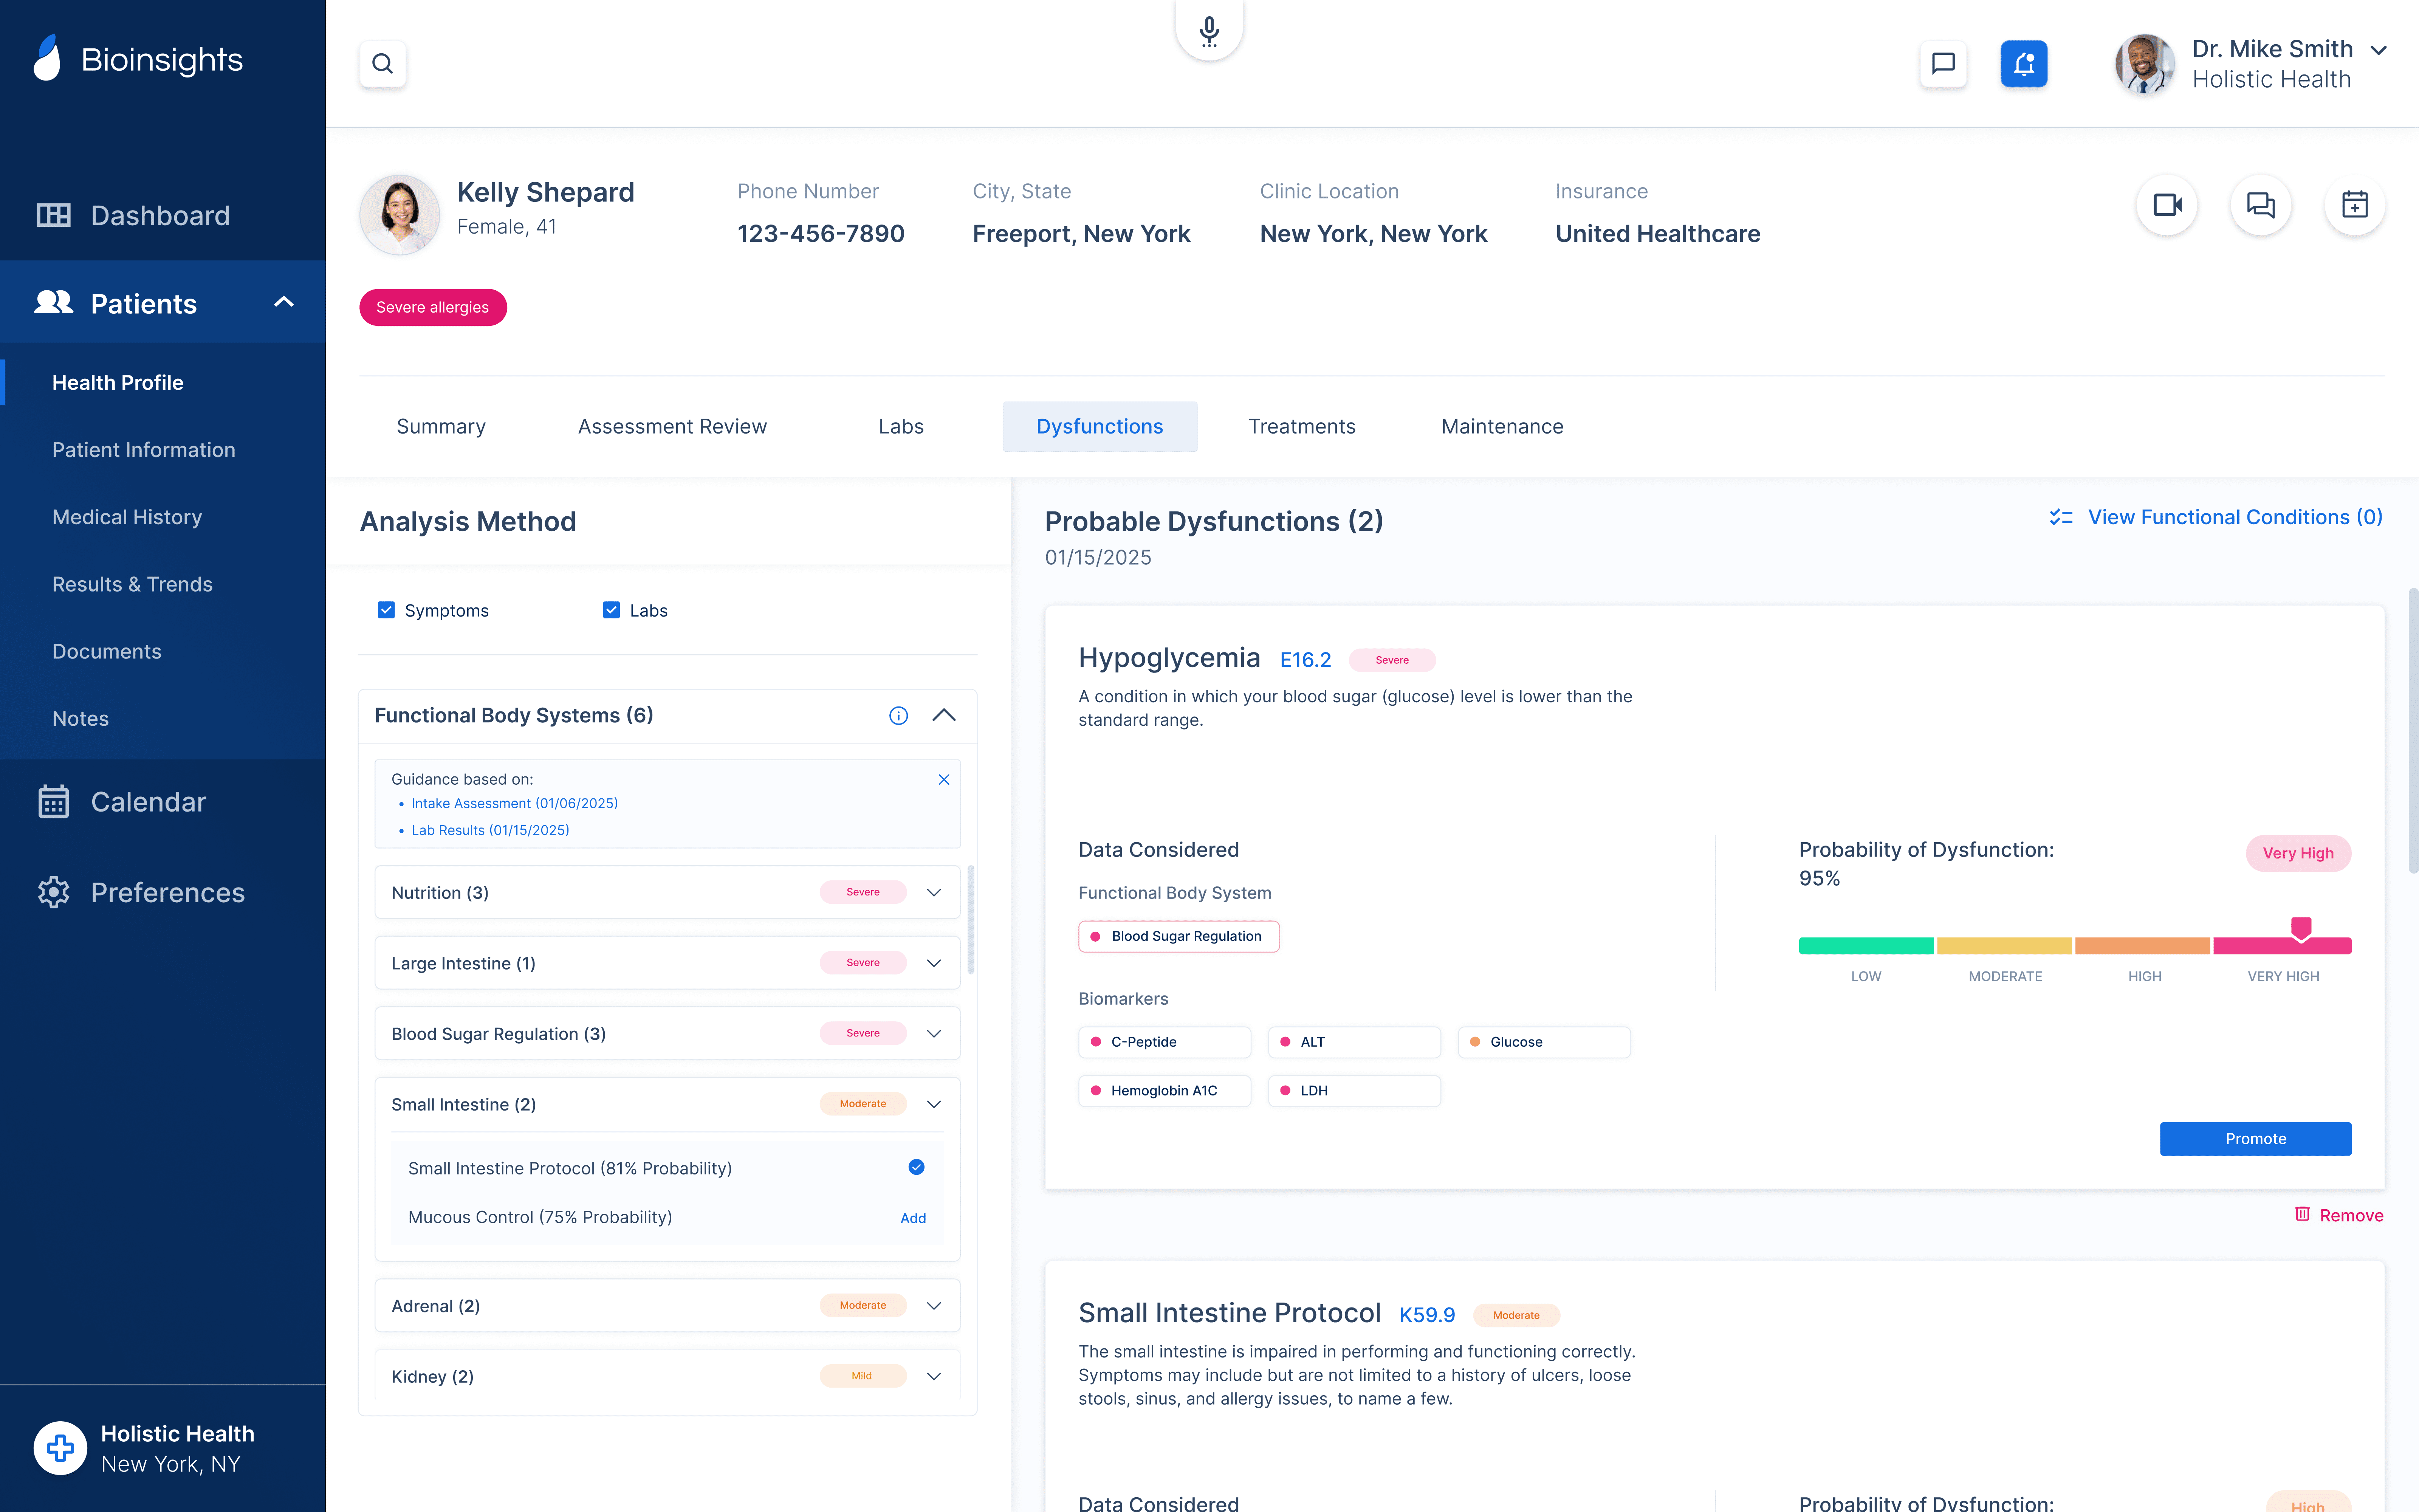Click the search magnifier icon
Image resolution: width=2419 pixels, height=1512 pixels.
[x=383, y=64]
